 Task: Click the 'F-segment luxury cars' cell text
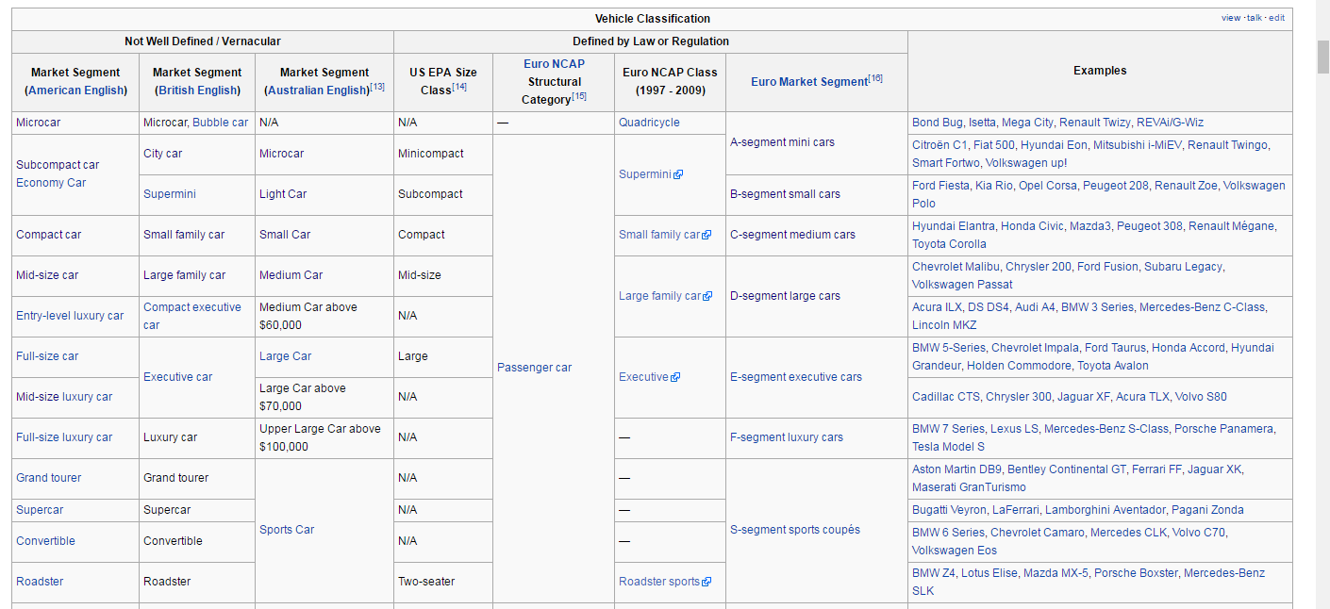pyautogui.click(x=787, y=437)
